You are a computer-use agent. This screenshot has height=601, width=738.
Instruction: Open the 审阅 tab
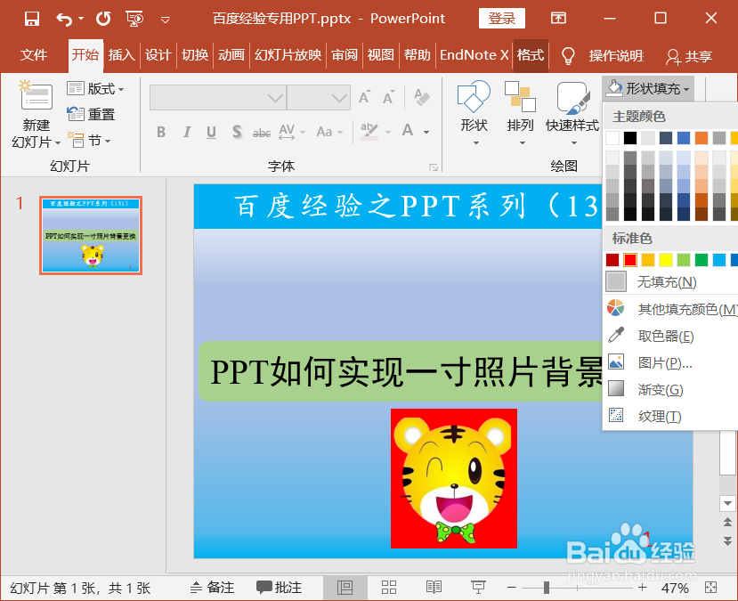345,55
